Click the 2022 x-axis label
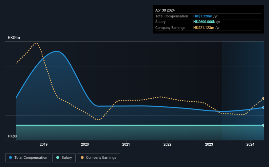Image resolution: width=269 pixels, height=167 pixels. pyautogui.click(x=167, y=144)
